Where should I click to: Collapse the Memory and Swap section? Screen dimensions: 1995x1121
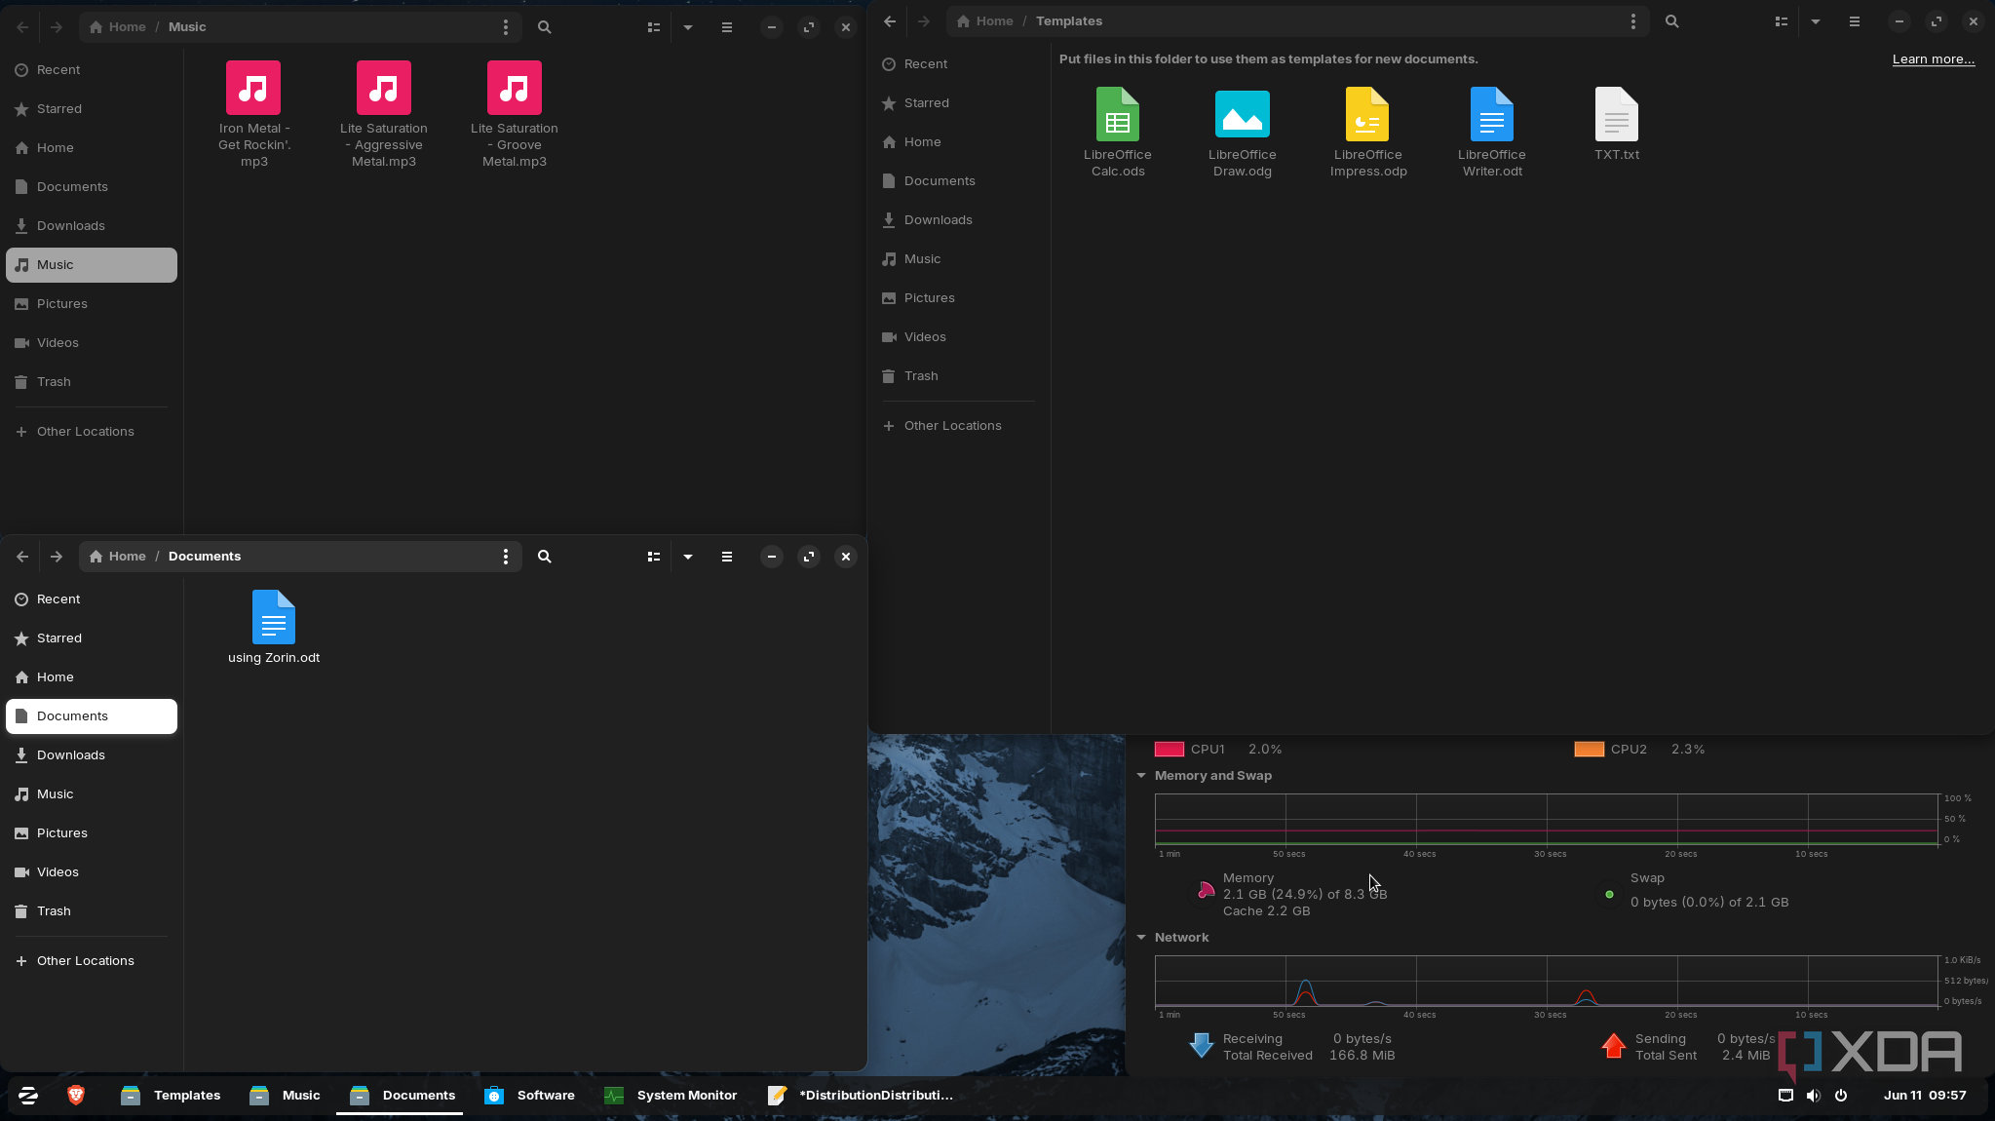[1141, 776]
